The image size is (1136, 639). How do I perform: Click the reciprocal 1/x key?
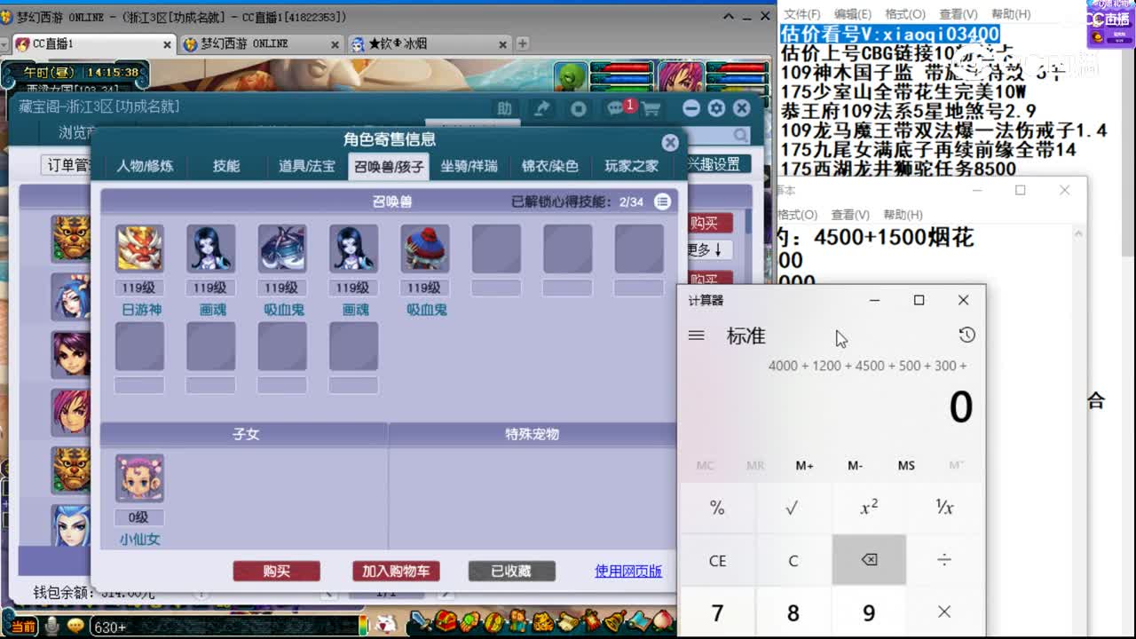pos(944,508)
